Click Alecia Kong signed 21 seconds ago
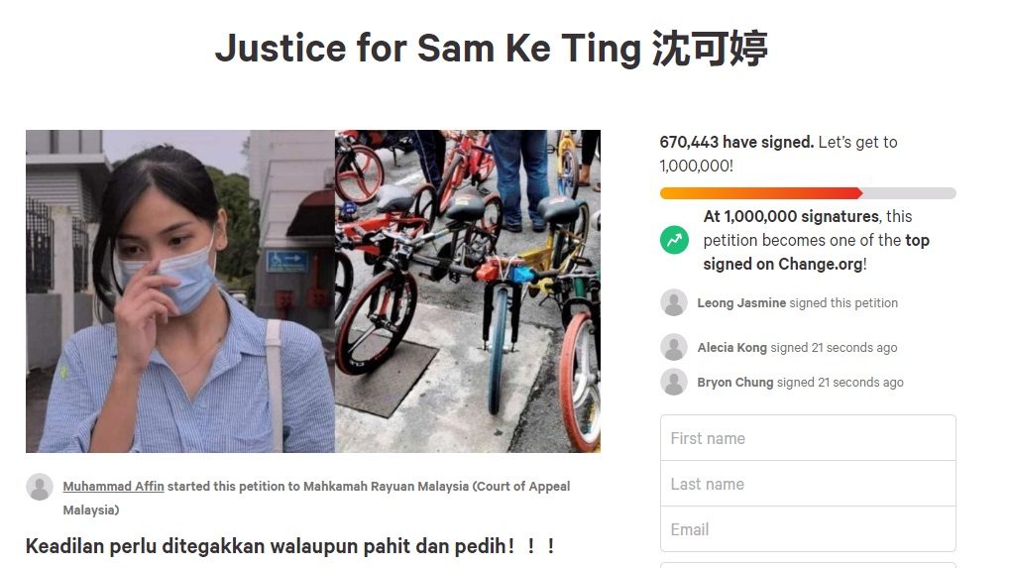 pyautogui.click(x=798, y=347)
